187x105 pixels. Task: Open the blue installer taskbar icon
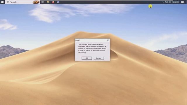(x=58, y=2)
